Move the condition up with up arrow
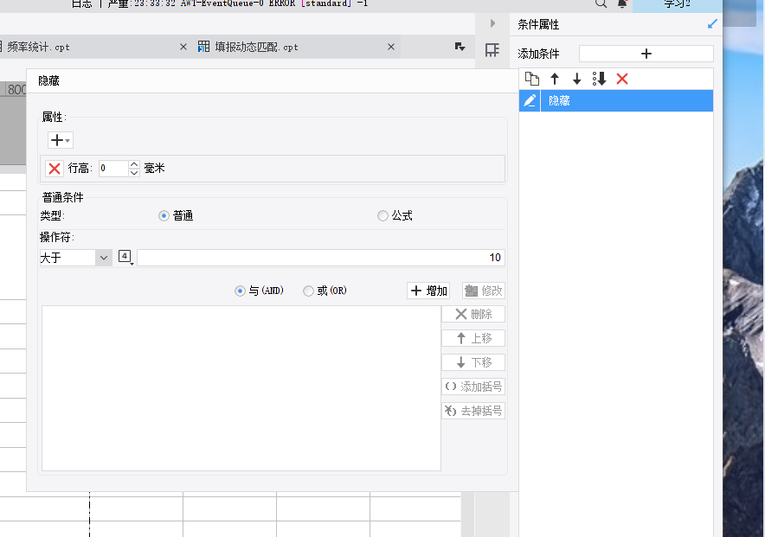 coord(554,79)
